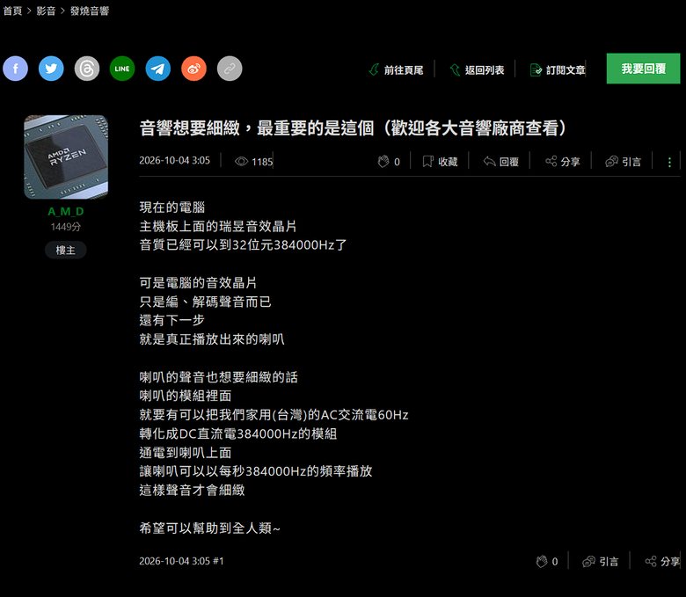Share post via Facebook icon

point(15,69)
